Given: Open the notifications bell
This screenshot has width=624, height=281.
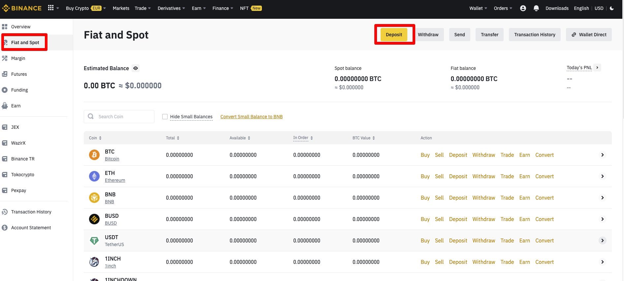Looking at the screenshot, I should [536, 8].
